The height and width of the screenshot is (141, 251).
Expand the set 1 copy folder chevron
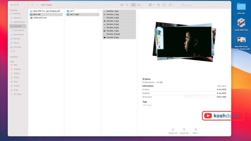click(98, 14)
